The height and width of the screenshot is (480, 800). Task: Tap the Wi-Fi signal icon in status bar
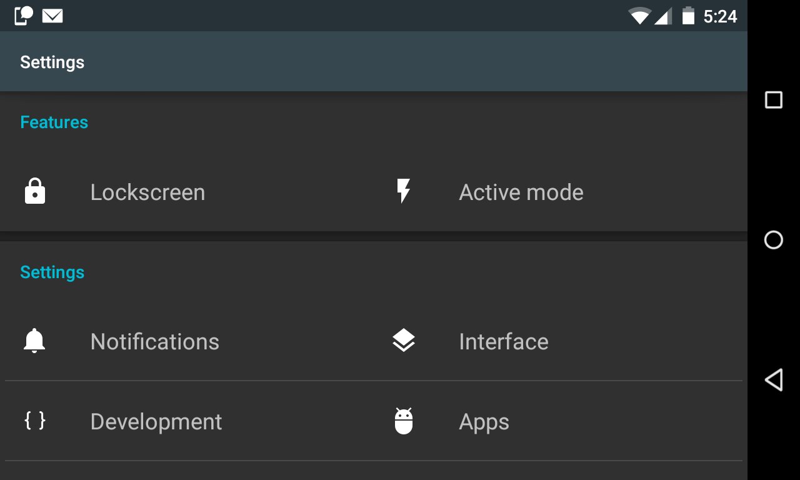[639, 16]
